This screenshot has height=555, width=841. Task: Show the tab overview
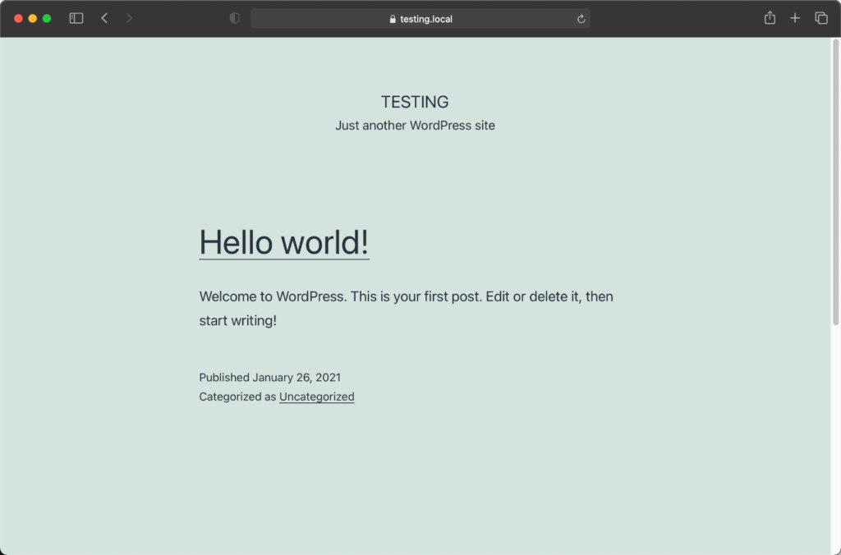pyautogui.click(x=820, y=18)
